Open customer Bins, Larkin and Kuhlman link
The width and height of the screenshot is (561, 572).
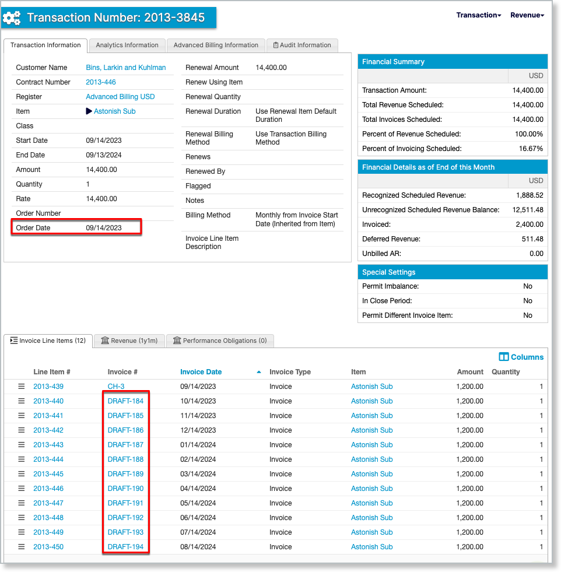coord(125,68)
